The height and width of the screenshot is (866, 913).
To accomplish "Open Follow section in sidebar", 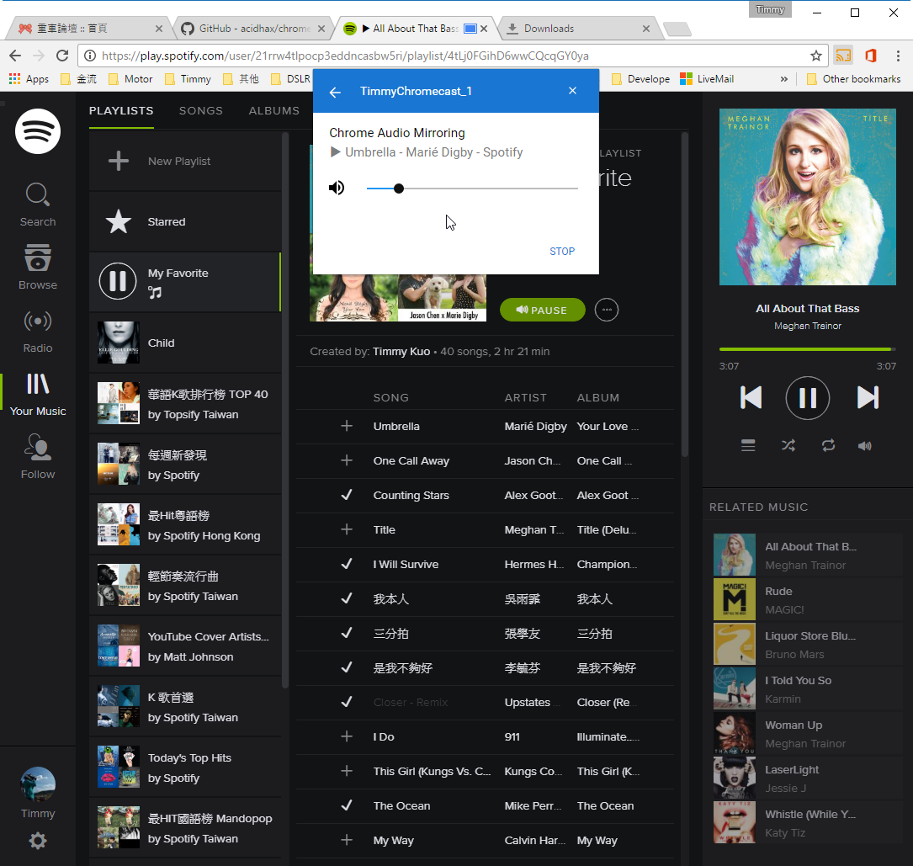I will point(38,457).
